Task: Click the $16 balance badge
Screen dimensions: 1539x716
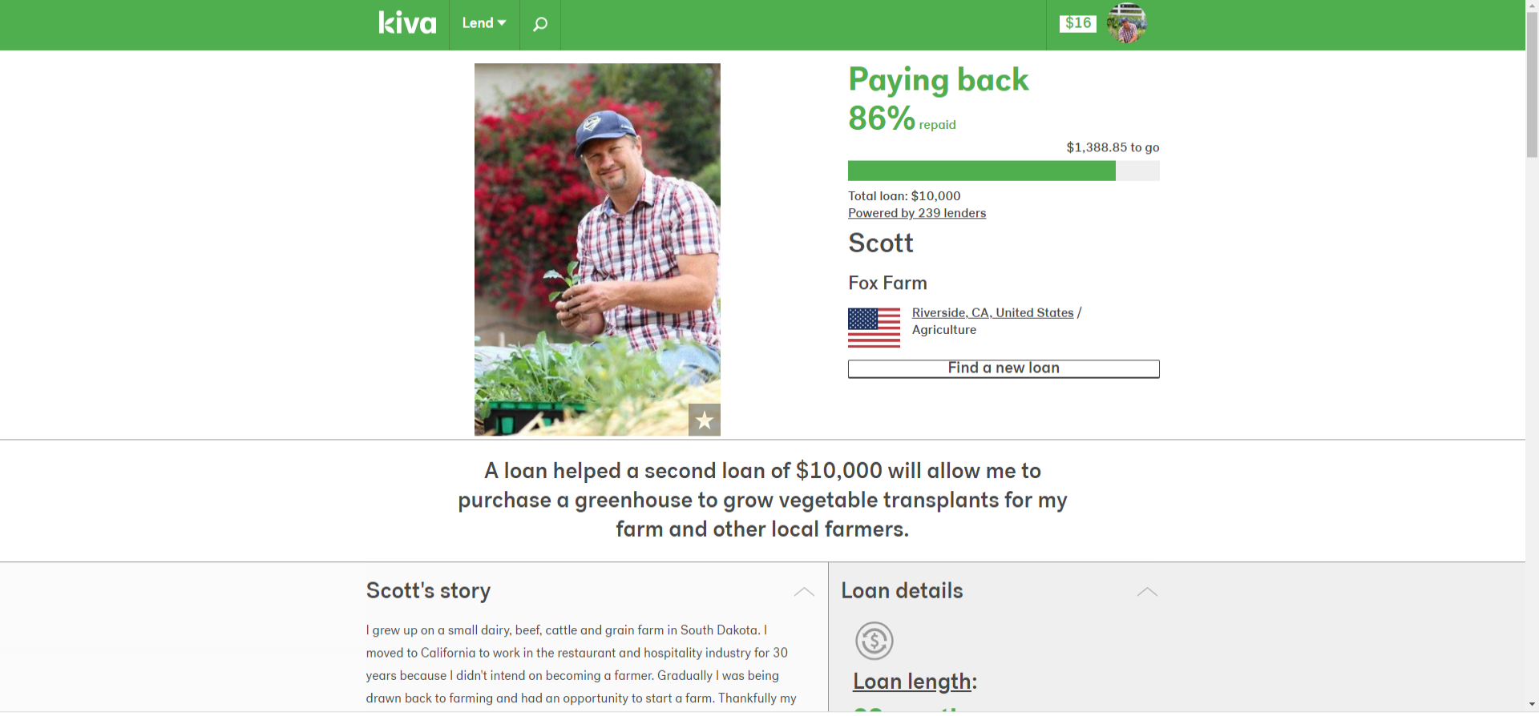Action: pyautogui.click(x=1078, y=23)
